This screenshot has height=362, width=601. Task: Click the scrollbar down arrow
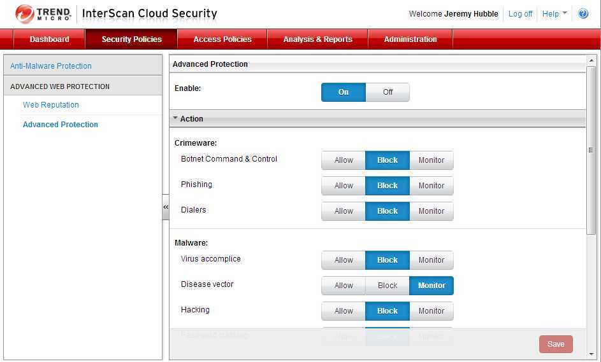[591, 354]
